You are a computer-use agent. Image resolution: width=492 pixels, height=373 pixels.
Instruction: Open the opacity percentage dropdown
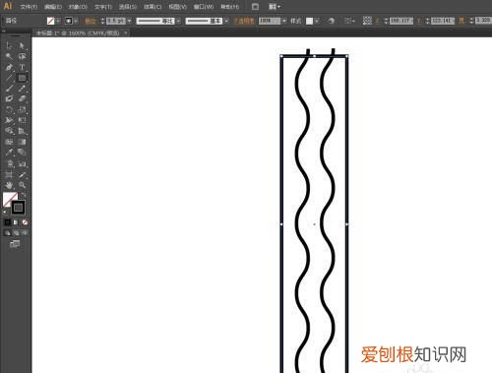284,21
